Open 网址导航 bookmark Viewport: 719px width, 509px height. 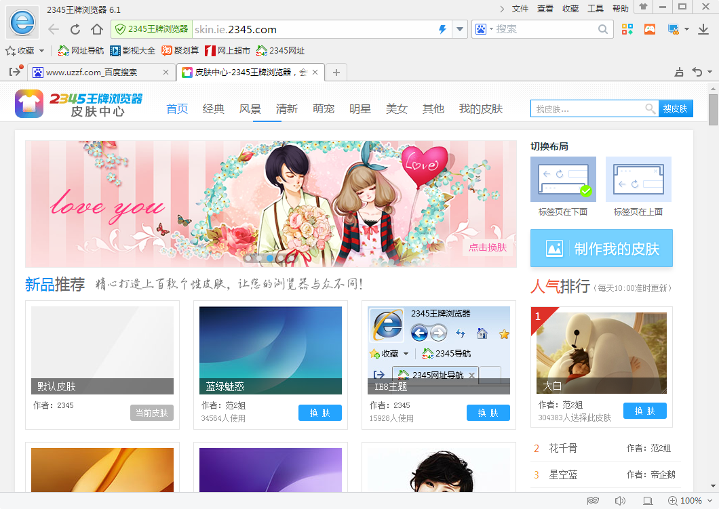(x=81, y=51)
